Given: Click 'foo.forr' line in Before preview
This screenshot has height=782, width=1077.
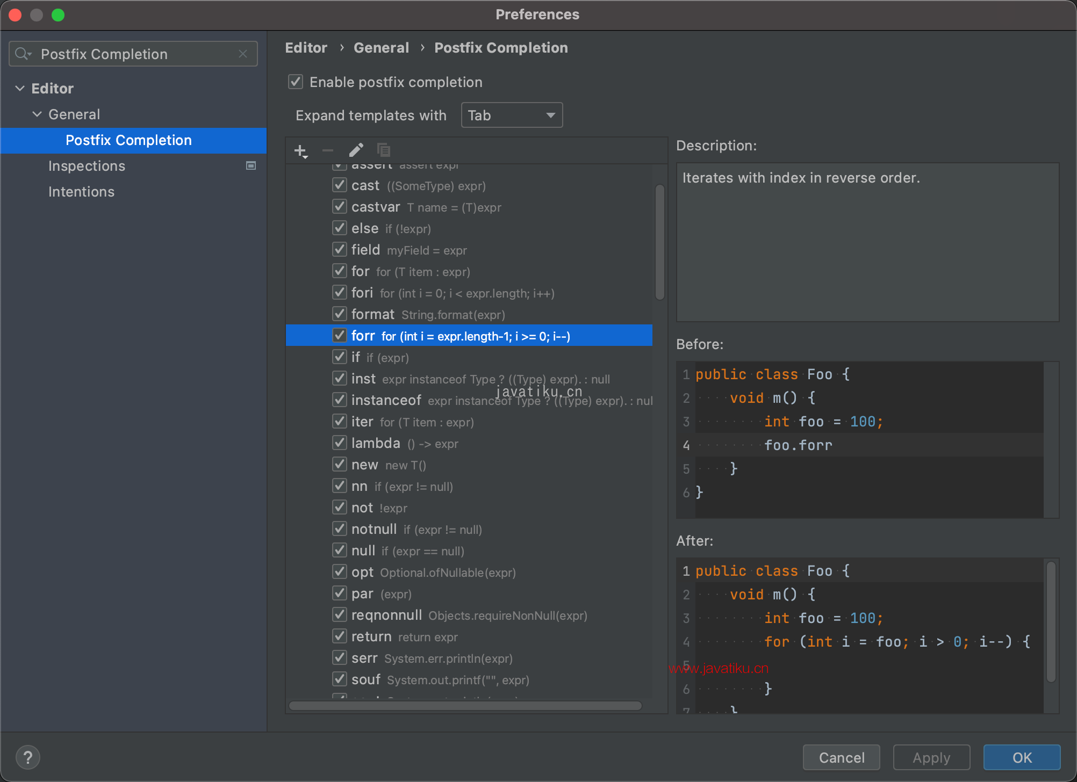Looking at the screenshot, I should (x=798, y=445).
